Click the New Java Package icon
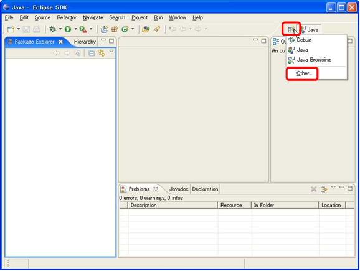 [115, 29]
